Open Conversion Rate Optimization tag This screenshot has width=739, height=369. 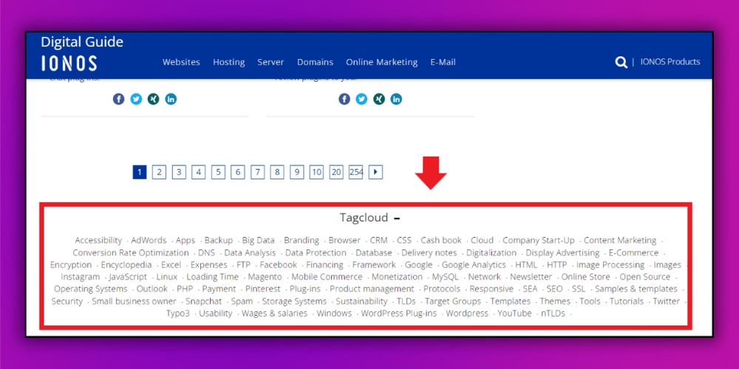(x=131, y=252)
